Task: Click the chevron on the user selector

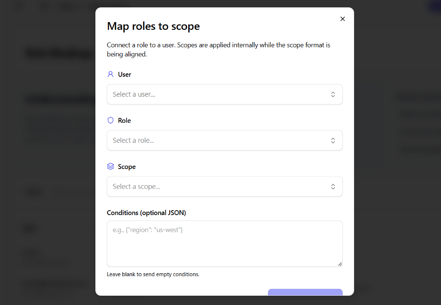Action: (333, 94)
